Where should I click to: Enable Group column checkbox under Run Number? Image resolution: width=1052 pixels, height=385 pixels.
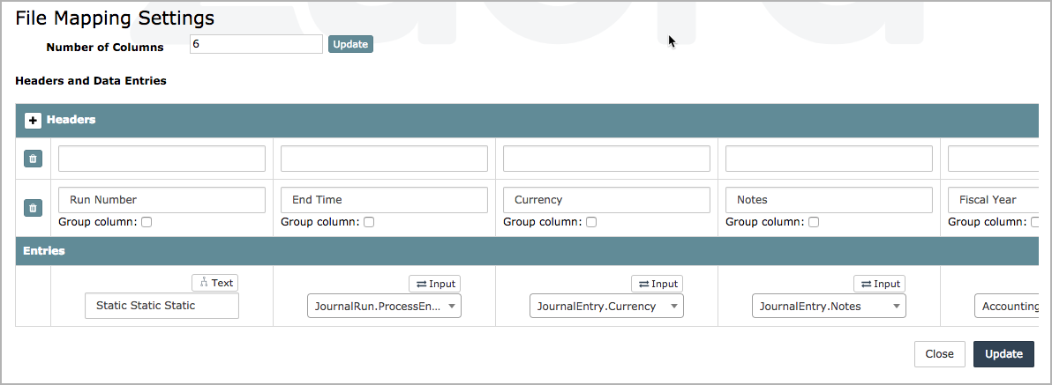147,222
